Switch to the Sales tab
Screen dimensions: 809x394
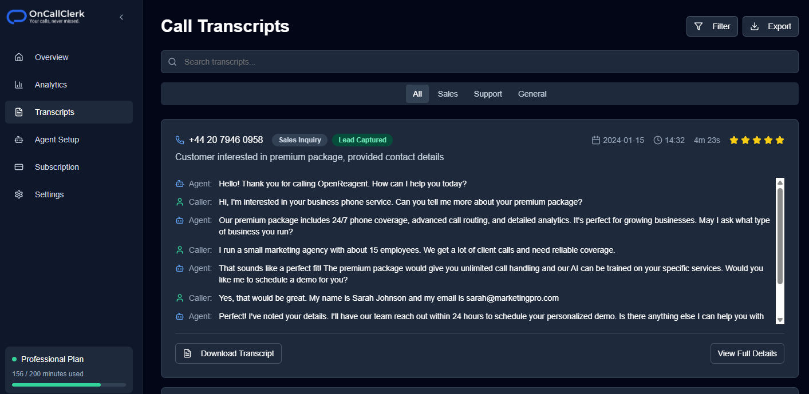pos(447,93)
